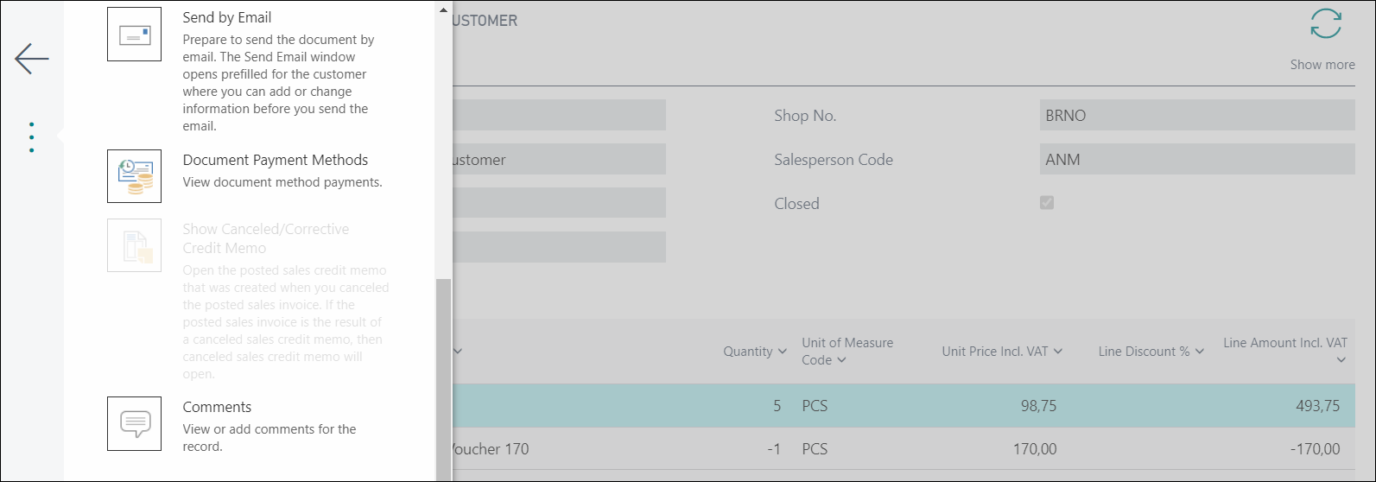The image size is (1376, 482).
Task: Click the Show more link
Action: (x=1322, y=65)
